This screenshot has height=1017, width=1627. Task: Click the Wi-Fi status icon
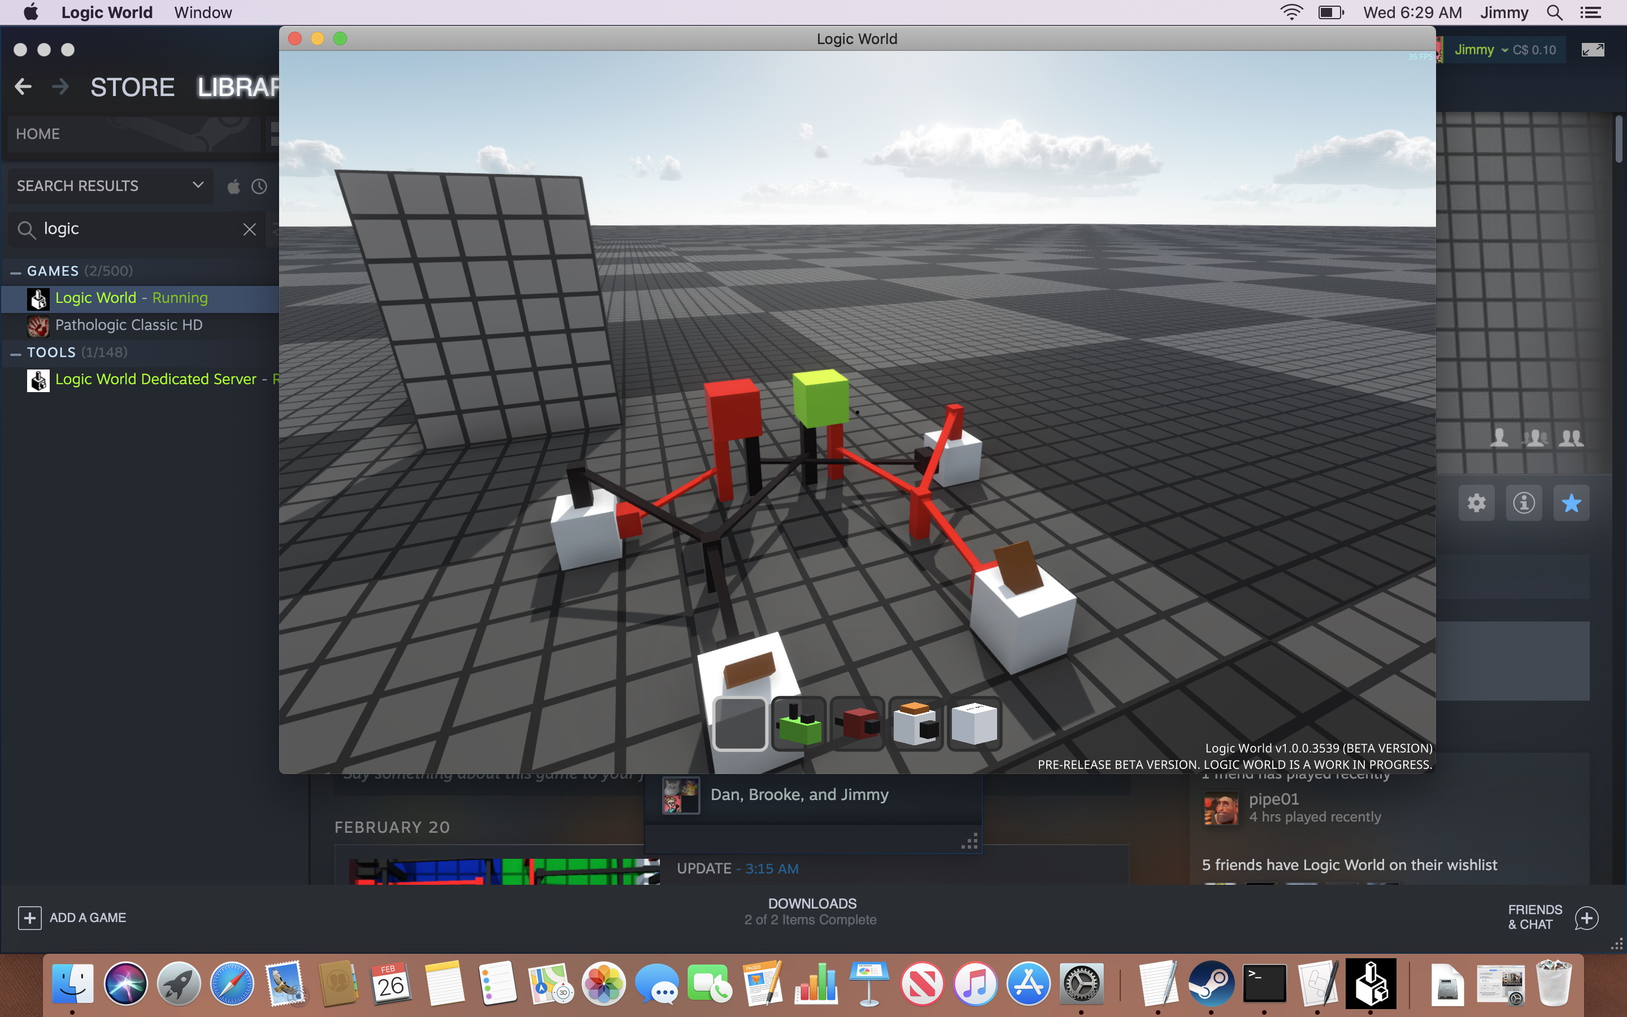coord(1291,13)
